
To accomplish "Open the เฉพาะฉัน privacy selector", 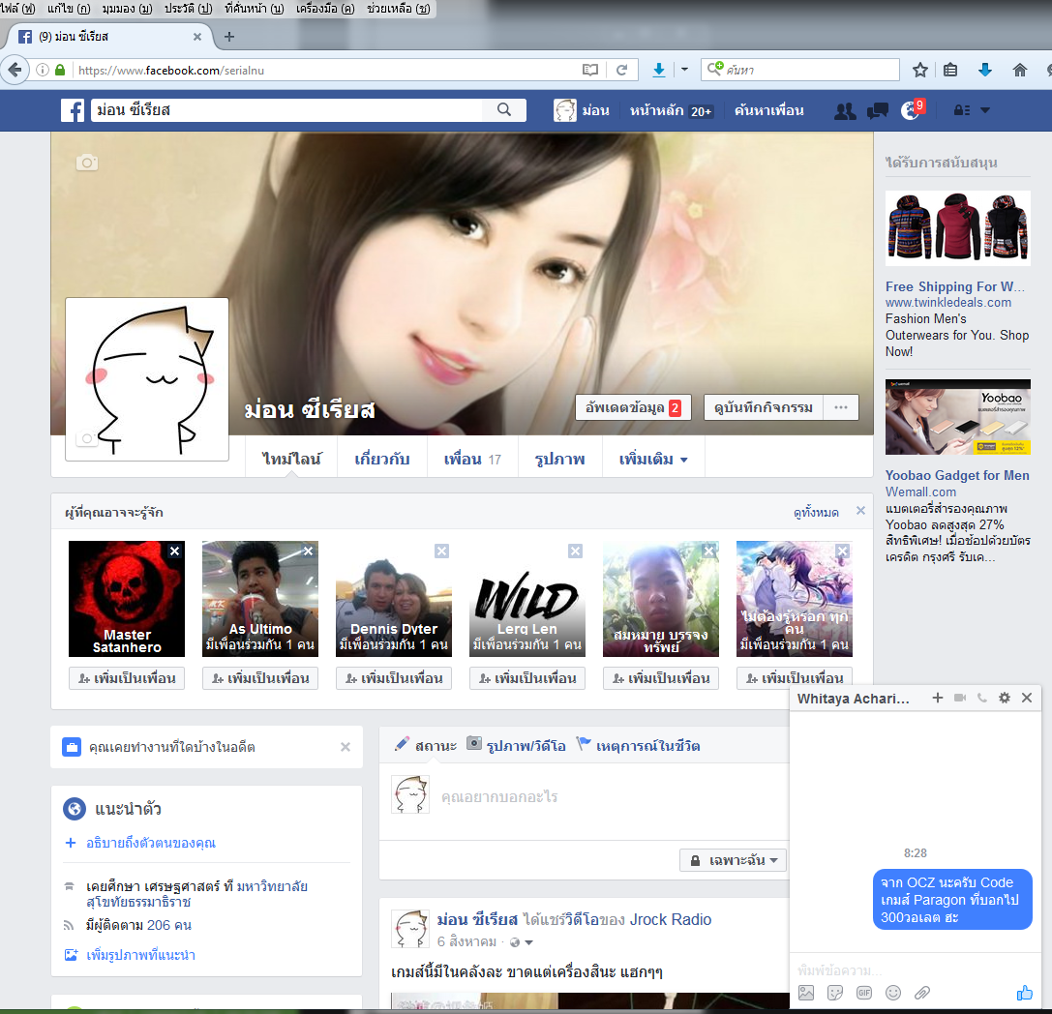I will [x=733, y=860].
